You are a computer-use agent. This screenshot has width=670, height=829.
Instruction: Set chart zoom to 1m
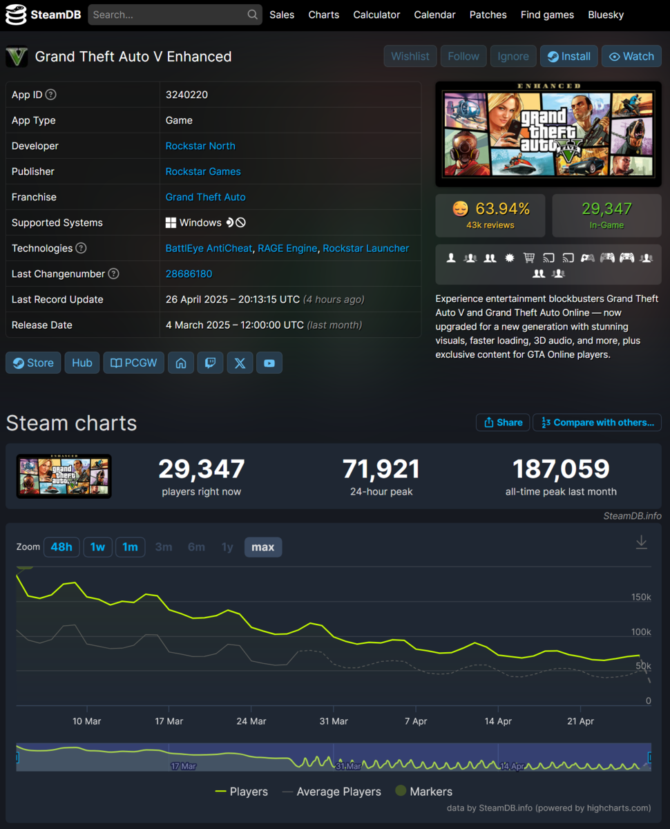[130, 547]
